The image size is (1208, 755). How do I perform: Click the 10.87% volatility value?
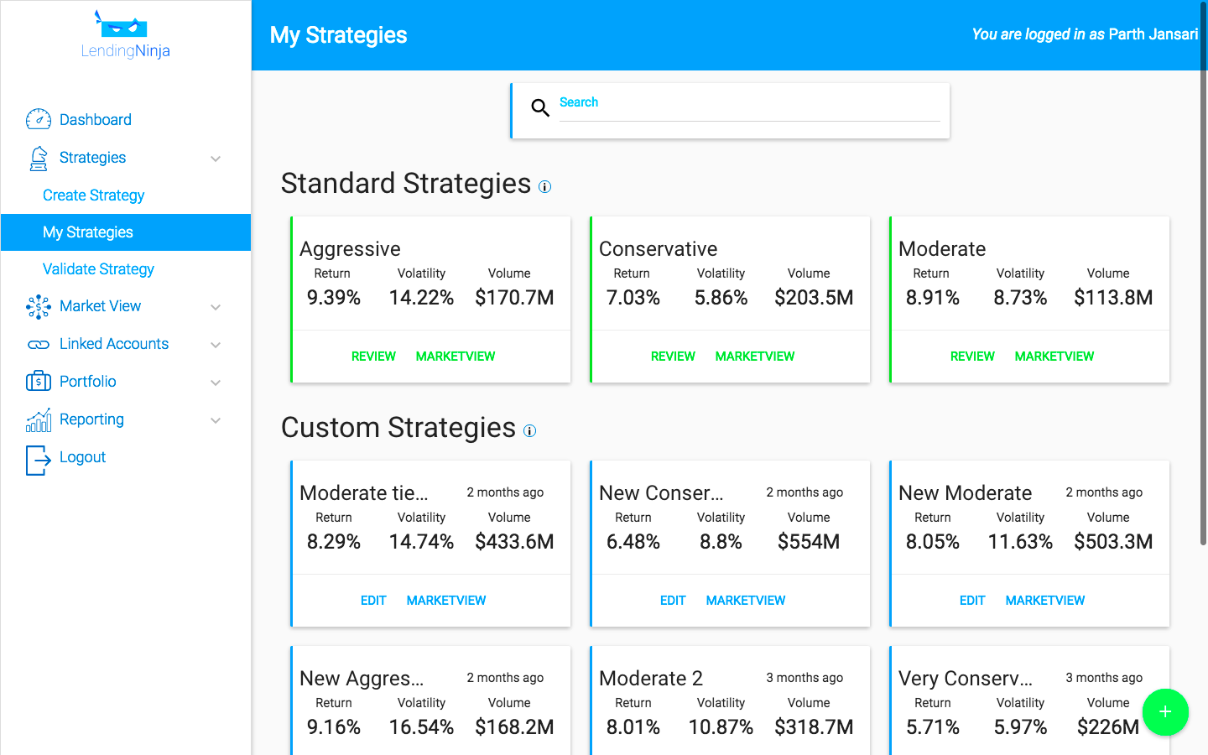tap(721, 727)
